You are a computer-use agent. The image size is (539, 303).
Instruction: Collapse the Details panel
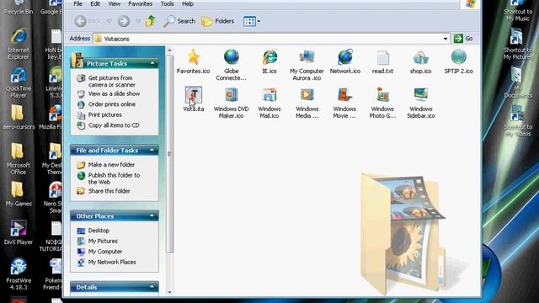152,287
